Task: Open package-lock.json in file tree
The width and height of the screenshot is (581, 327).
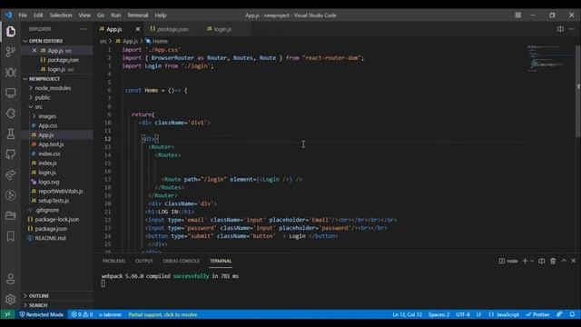Action: [x=56, y=220]
